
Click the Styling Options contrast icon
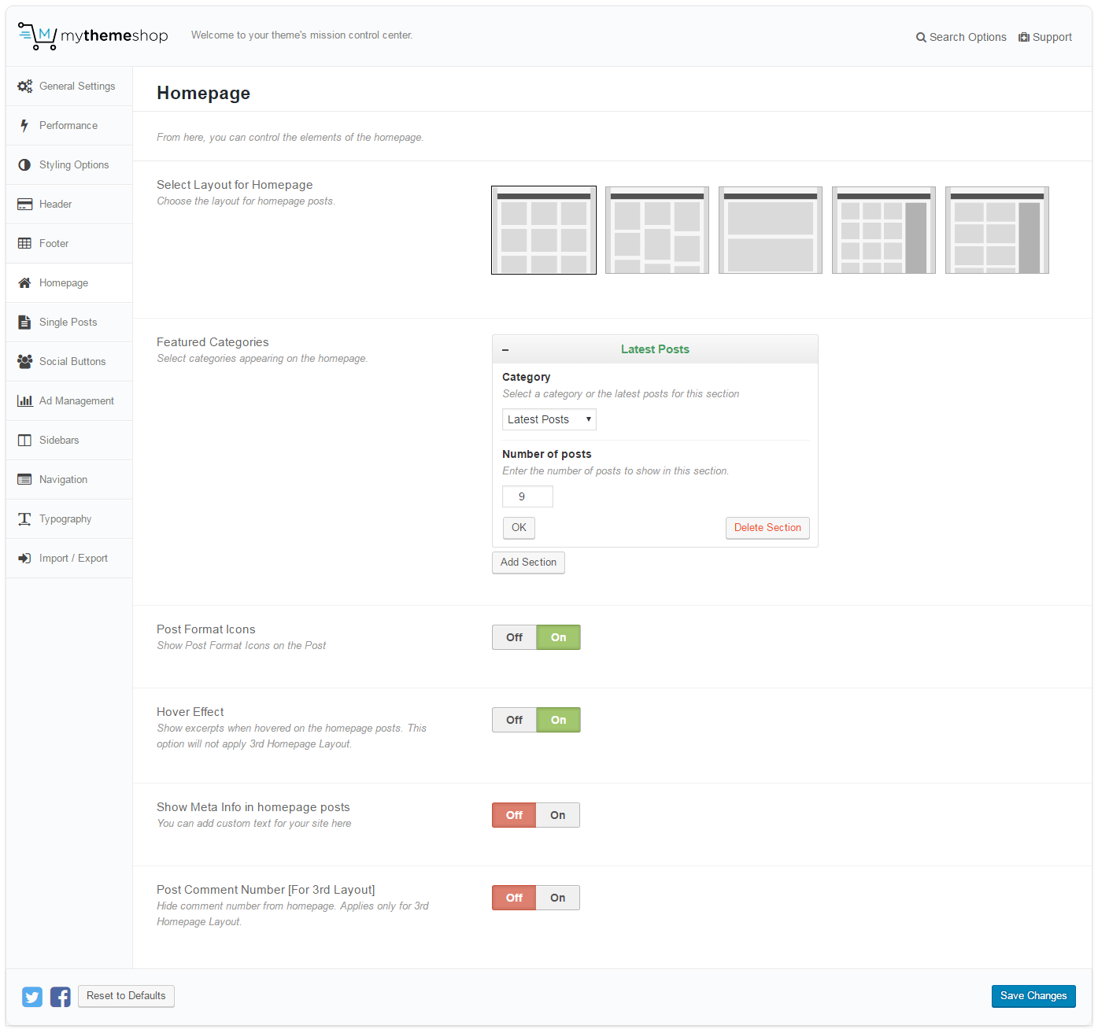click(24, 165)
